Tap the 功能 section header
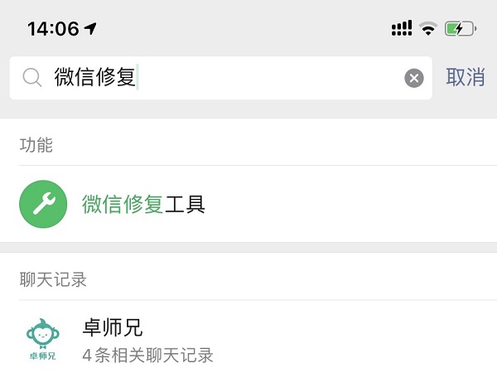Image resolution: width=497 pixels, height=373 pixels. pos(36,145)
